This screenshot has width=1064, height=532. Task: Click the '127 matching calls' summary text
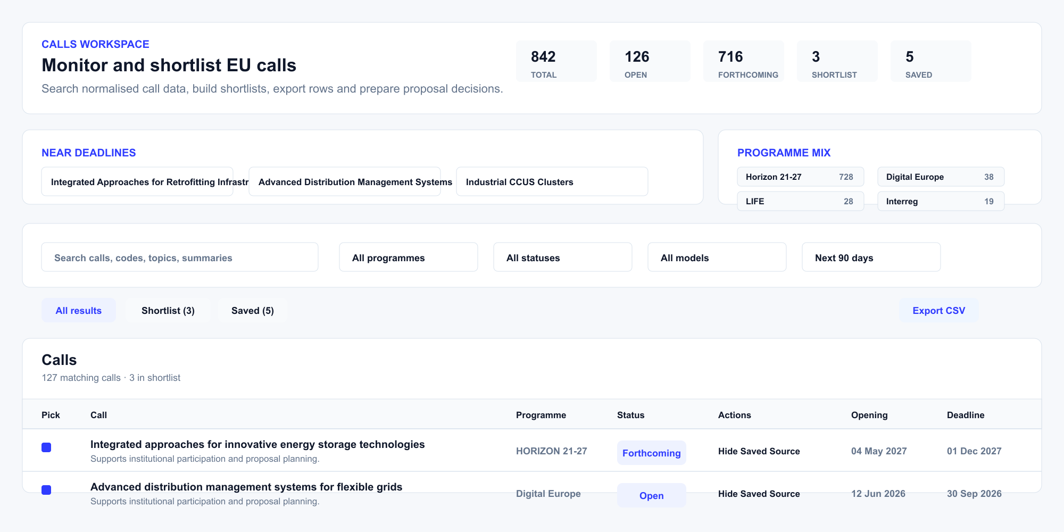[x=81, y=378]
